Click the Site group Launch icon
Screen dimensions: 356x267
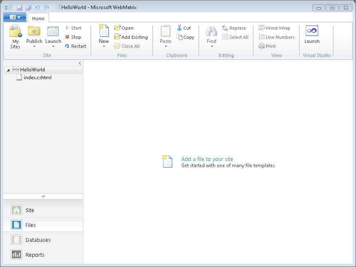click(53, 31)
